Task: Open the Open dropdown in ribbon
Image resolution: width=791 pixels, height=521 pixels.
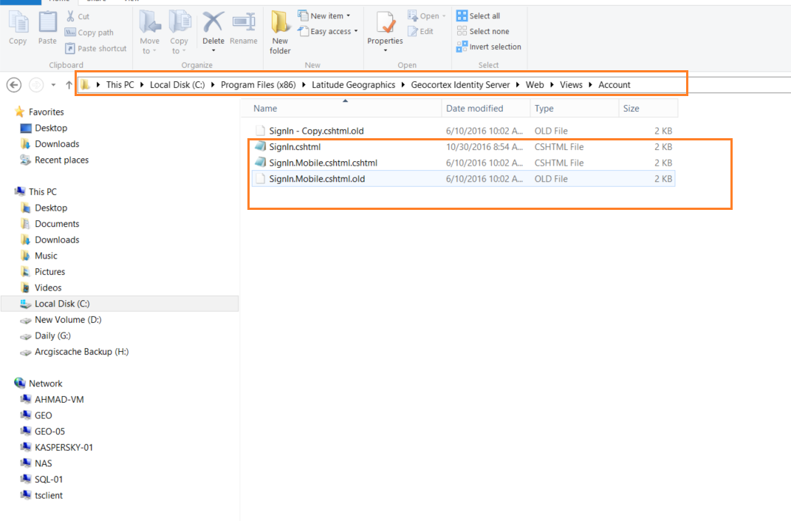Action: (427, 16)
